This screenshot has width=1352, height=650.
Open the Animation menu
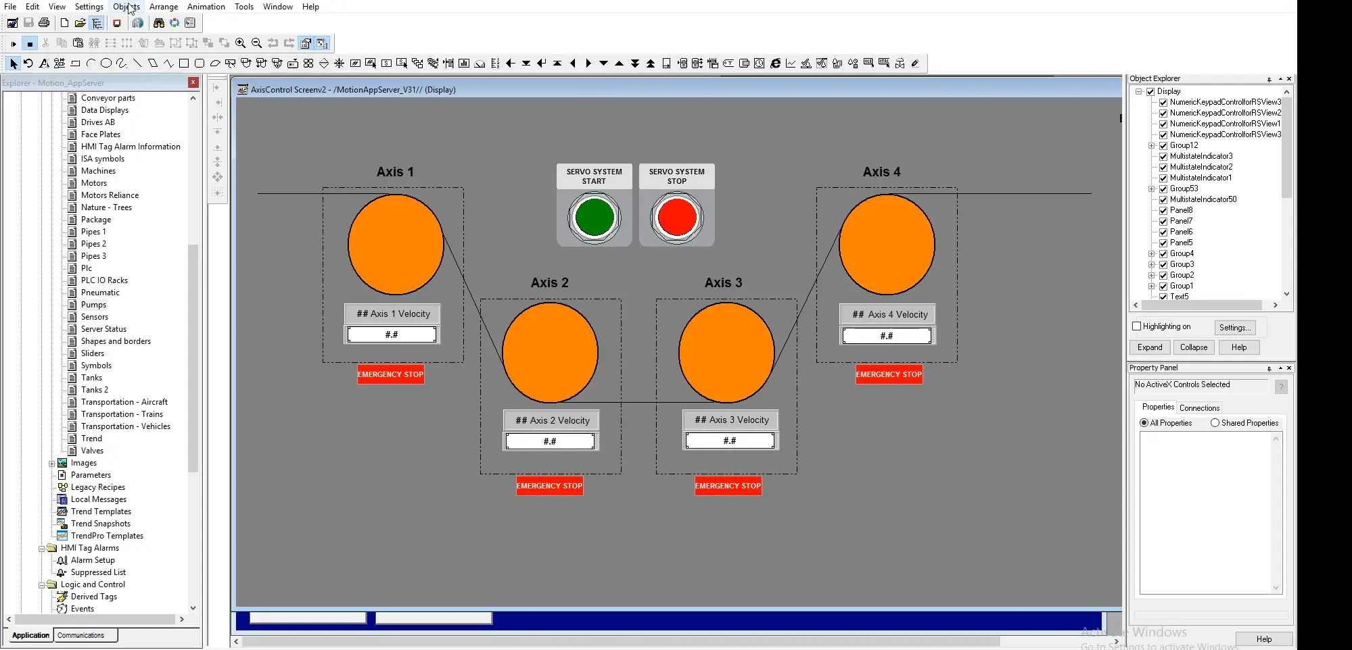(206, 7)
